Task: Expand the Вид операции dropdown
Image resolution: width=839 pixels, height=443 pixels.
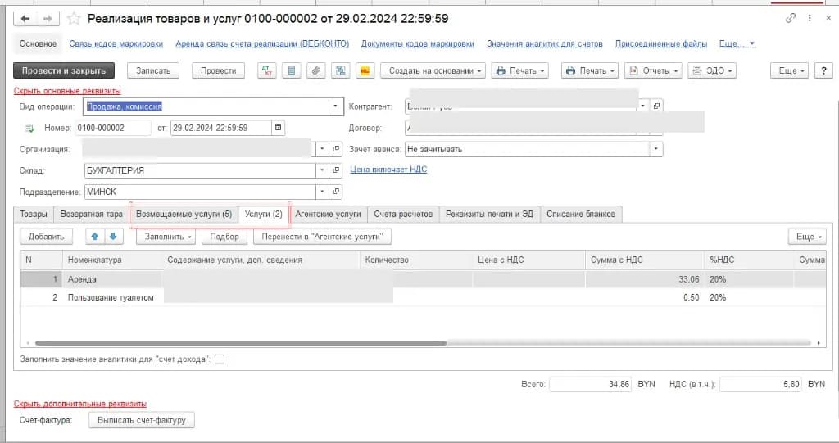Action: point(335,106)
